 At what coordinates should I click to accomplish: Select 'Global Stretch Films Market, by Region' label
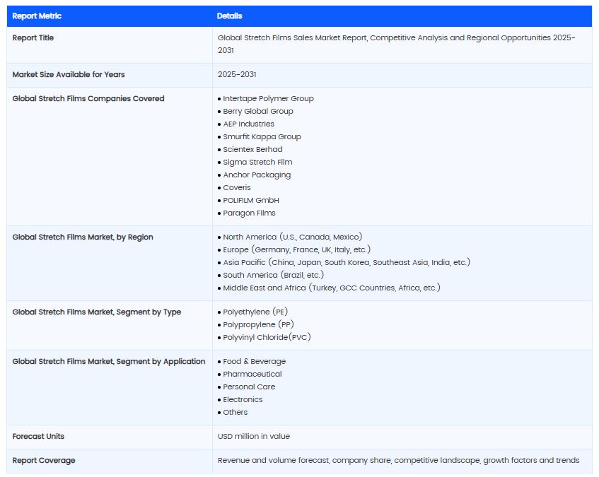[x=83, y=237]
